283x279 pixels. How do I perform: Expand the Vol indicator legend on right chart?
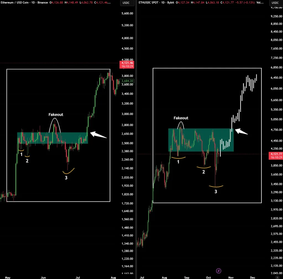pos(260,3)
